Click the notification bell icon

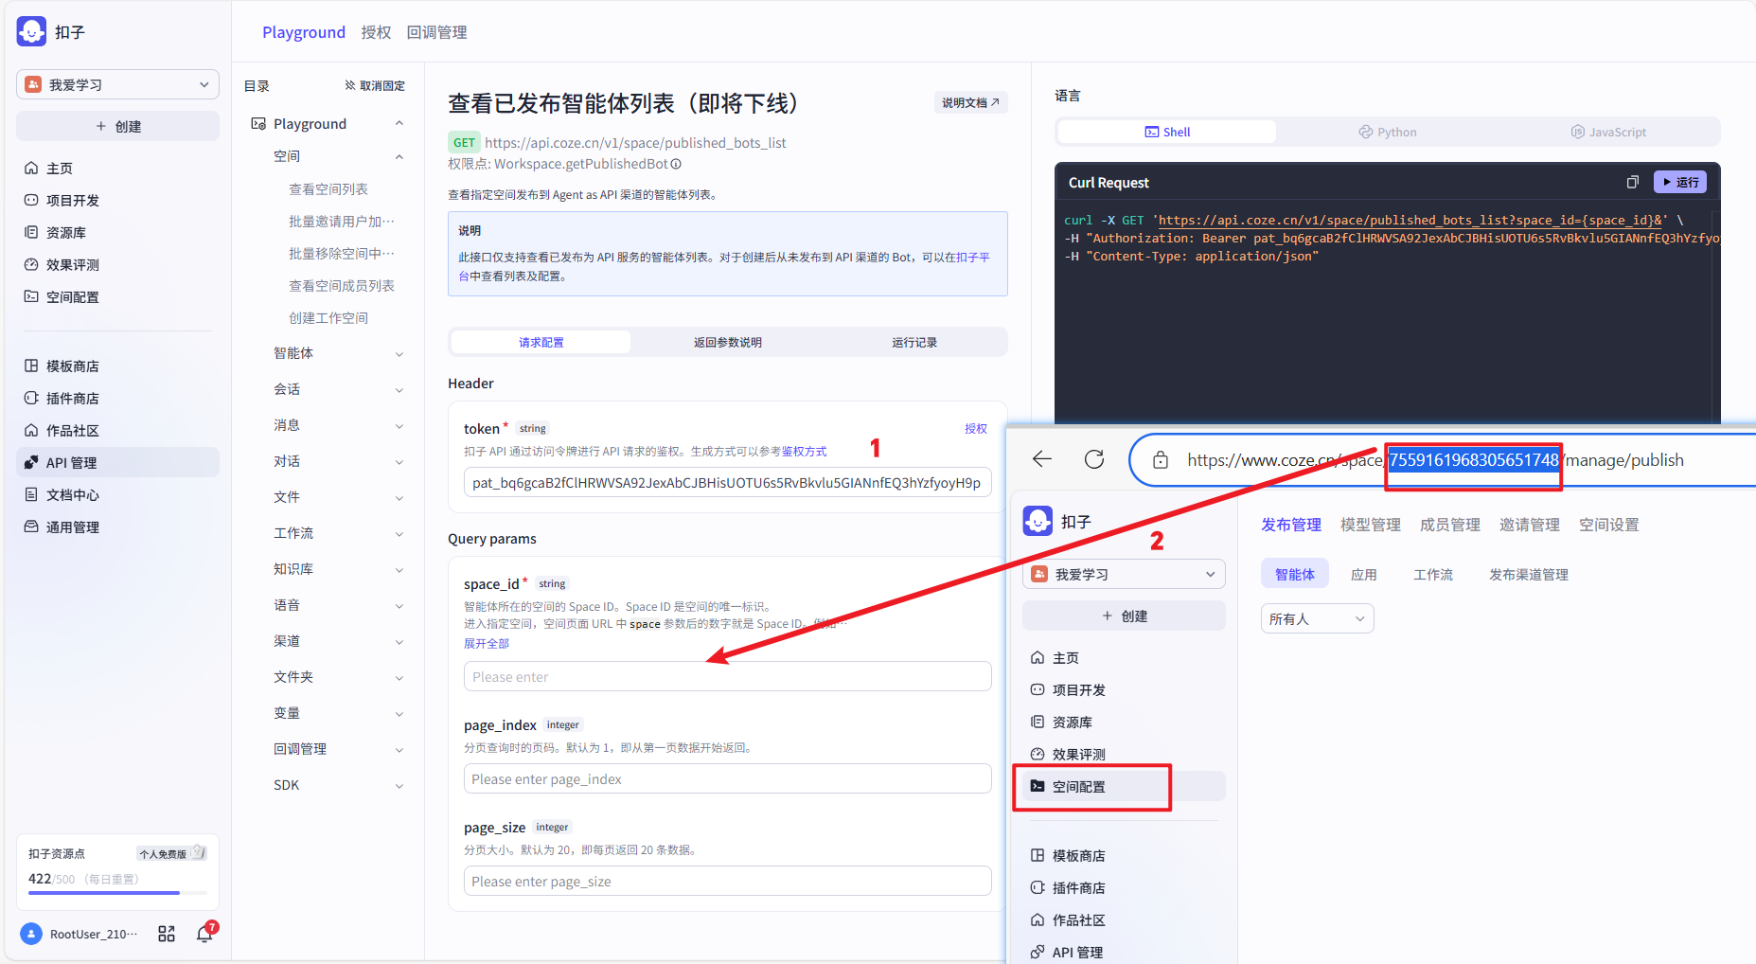pos(204,934)
